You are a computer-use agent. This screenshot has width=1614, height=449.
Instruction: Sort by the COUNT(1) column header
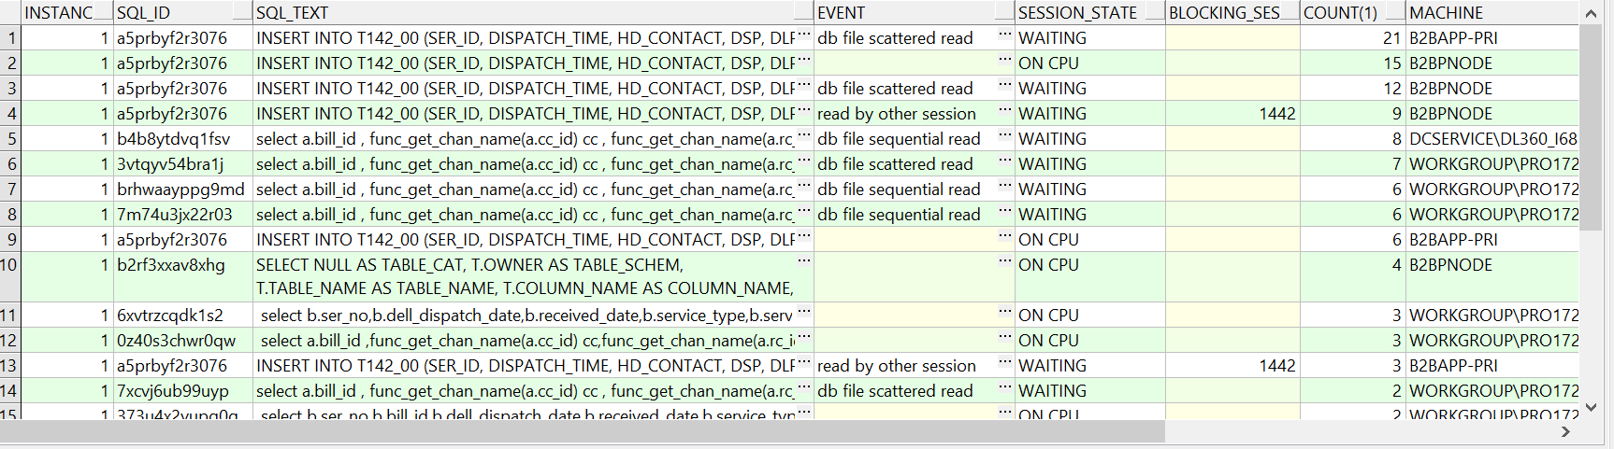1353,12
